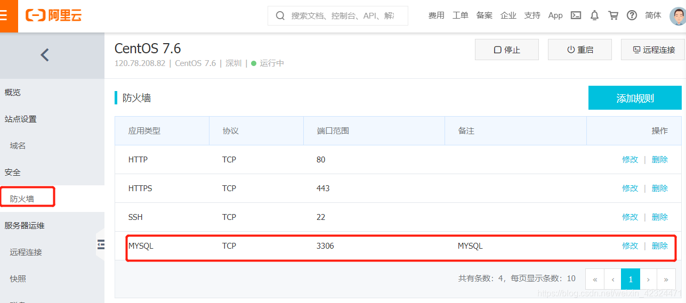Go to last page of rules
The width and height of the screenshot is (686, 303).
click(666, 279)
